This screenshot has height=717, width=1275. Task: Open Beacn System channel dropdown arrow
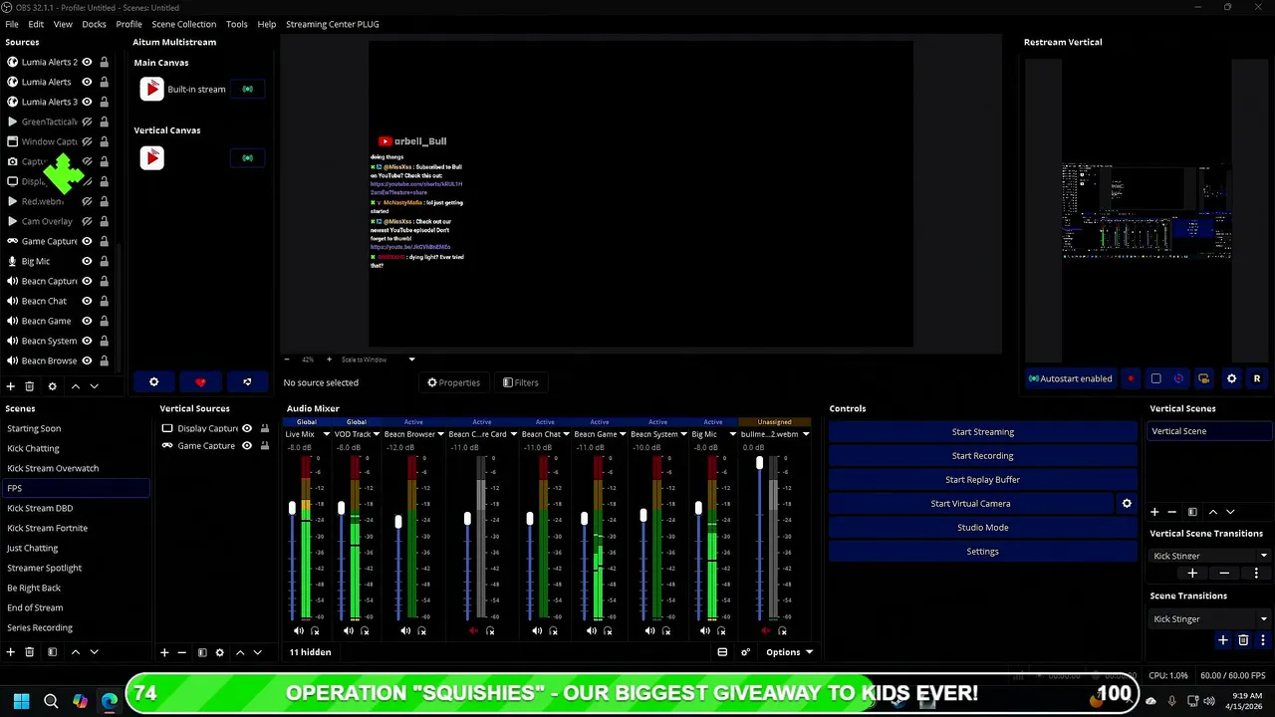coord(683,434)
